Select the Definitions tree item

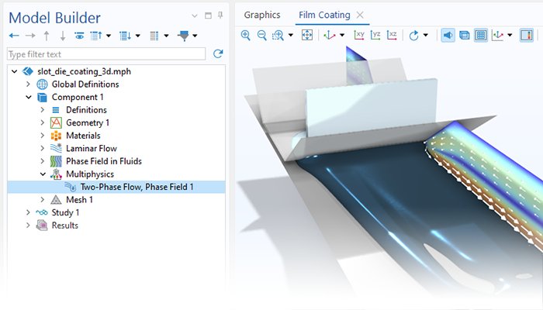86,110
